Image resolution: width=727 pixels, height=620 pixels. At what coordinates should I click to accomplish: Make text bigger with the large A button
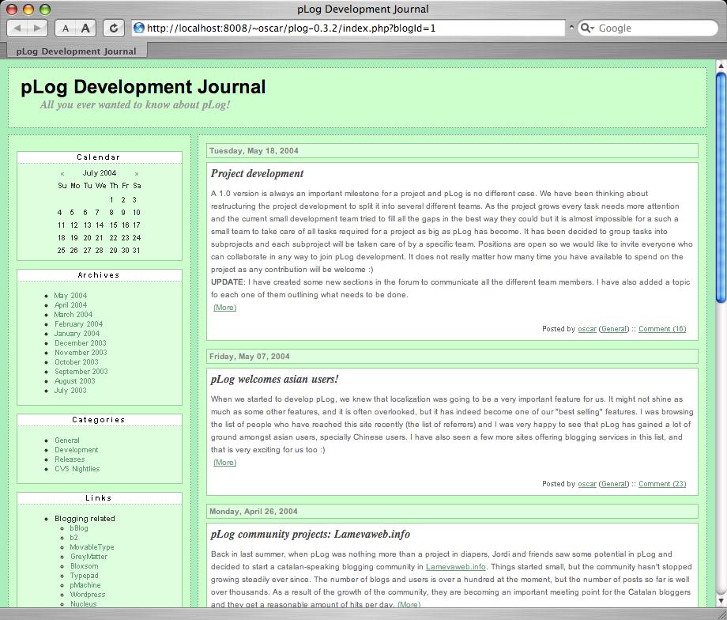(85, 28)
